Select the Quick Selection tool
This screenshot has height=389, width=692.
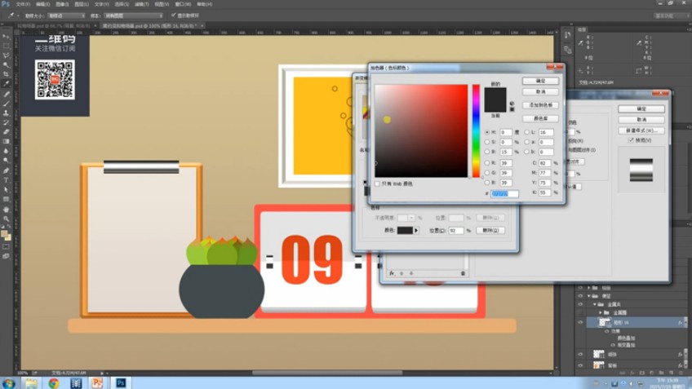point(7,65)
